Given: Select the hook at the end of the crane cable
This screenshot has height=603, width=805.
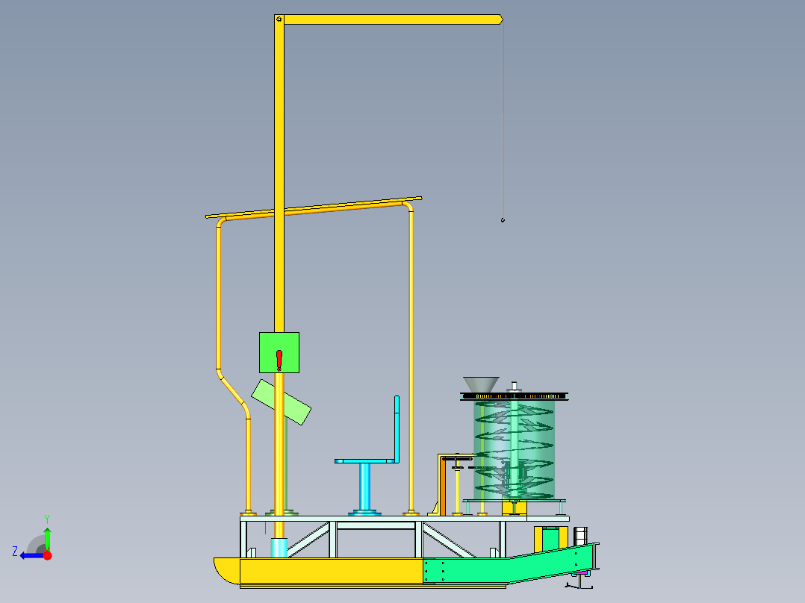Looking at the screenshot, I should (503, 219).
